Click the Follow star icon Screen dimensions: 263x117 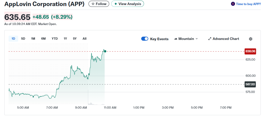tap(93, 4)
